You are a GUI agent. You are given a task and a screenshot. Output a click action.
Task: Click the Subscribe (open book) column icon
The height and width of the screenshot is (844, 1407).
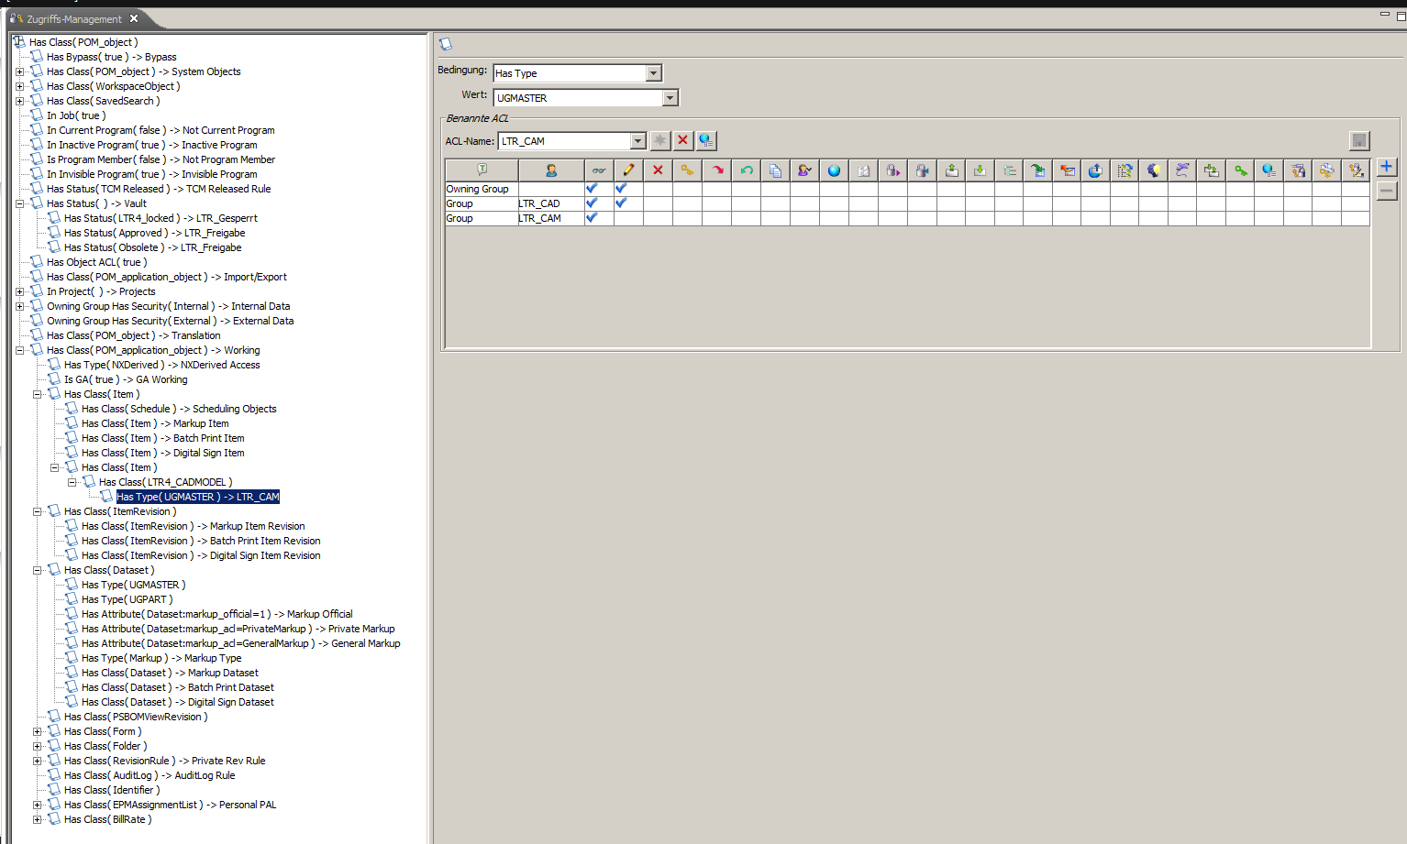(863, 170)
